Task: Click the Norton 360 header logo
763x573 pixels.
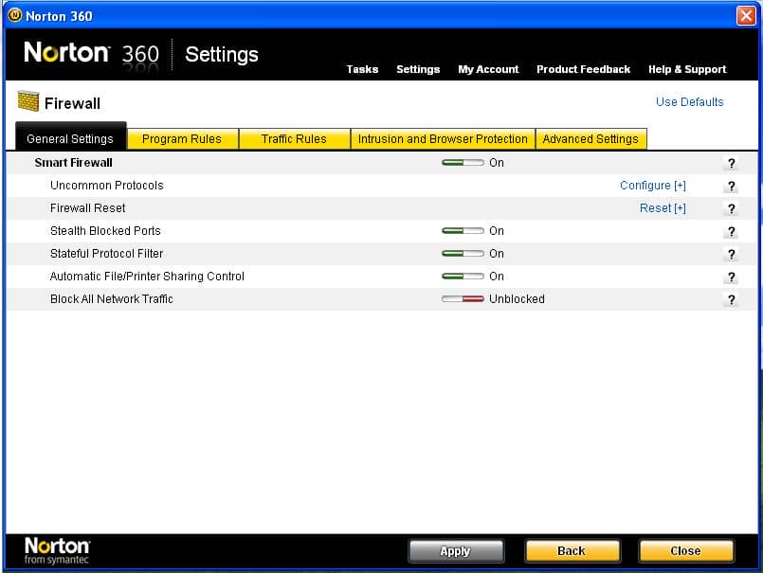Action: [x=92, y=53]
